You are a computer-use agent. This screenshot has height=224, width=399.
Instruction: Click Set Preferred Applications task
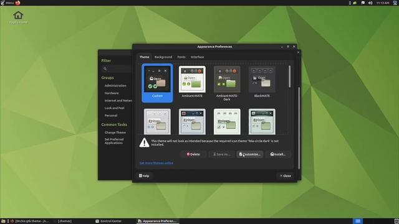click(114, 141)
